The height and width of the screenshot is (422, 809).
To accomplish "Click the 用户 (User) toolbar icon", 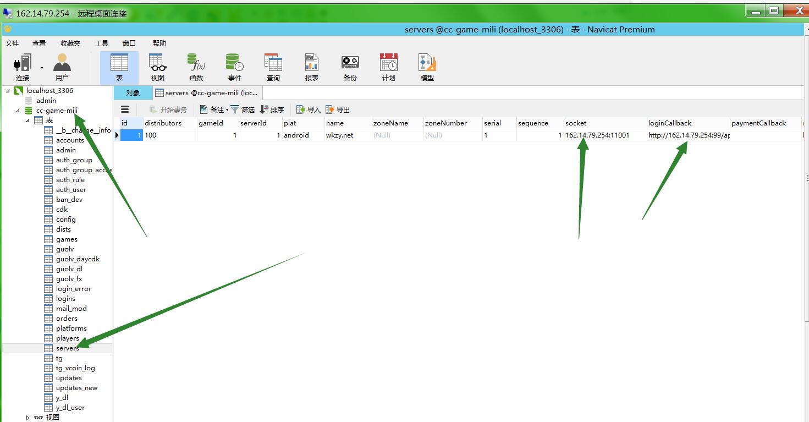I will [62, 67].
